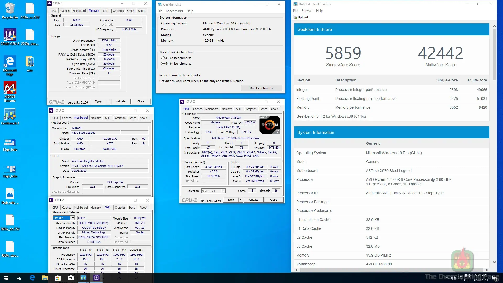Click Close button in the CPU-Z CPU window

tap(274, 200)
